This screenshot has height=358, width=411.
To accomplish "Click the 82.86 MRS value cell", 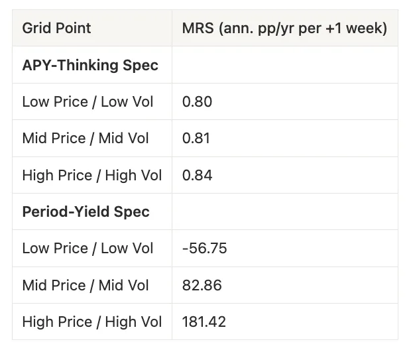I will pos(285,285).
